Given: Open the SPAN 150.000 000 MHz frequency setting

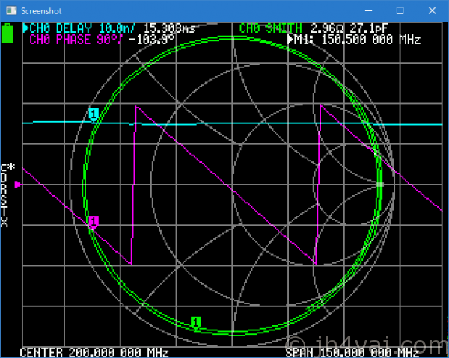Looking at the screenshot, I should (x=352, y=352).
